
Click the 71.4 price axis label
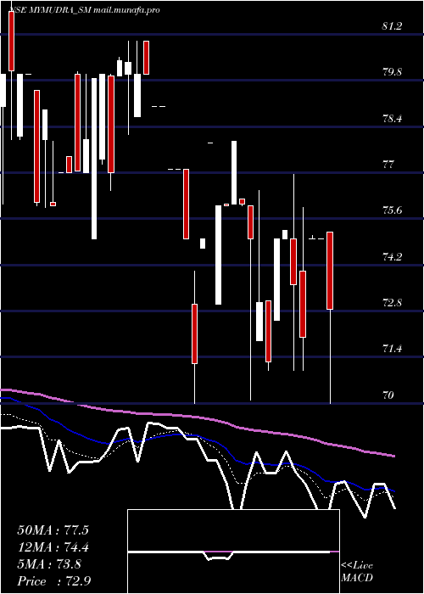coord(392,349)
